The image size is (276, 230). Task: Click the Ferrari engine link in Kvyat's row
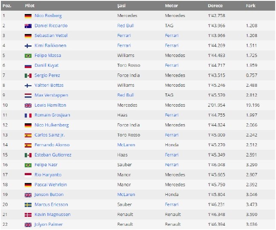point(172,65)
